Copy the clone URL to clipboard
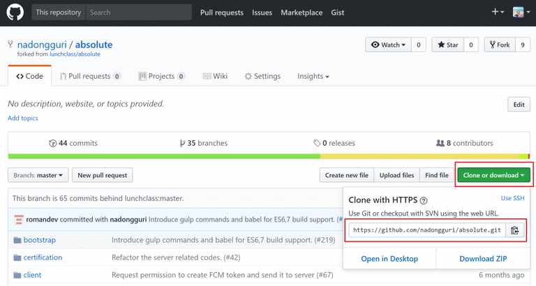536x286 pixels. pyautogui.click(x=515, y=230)
